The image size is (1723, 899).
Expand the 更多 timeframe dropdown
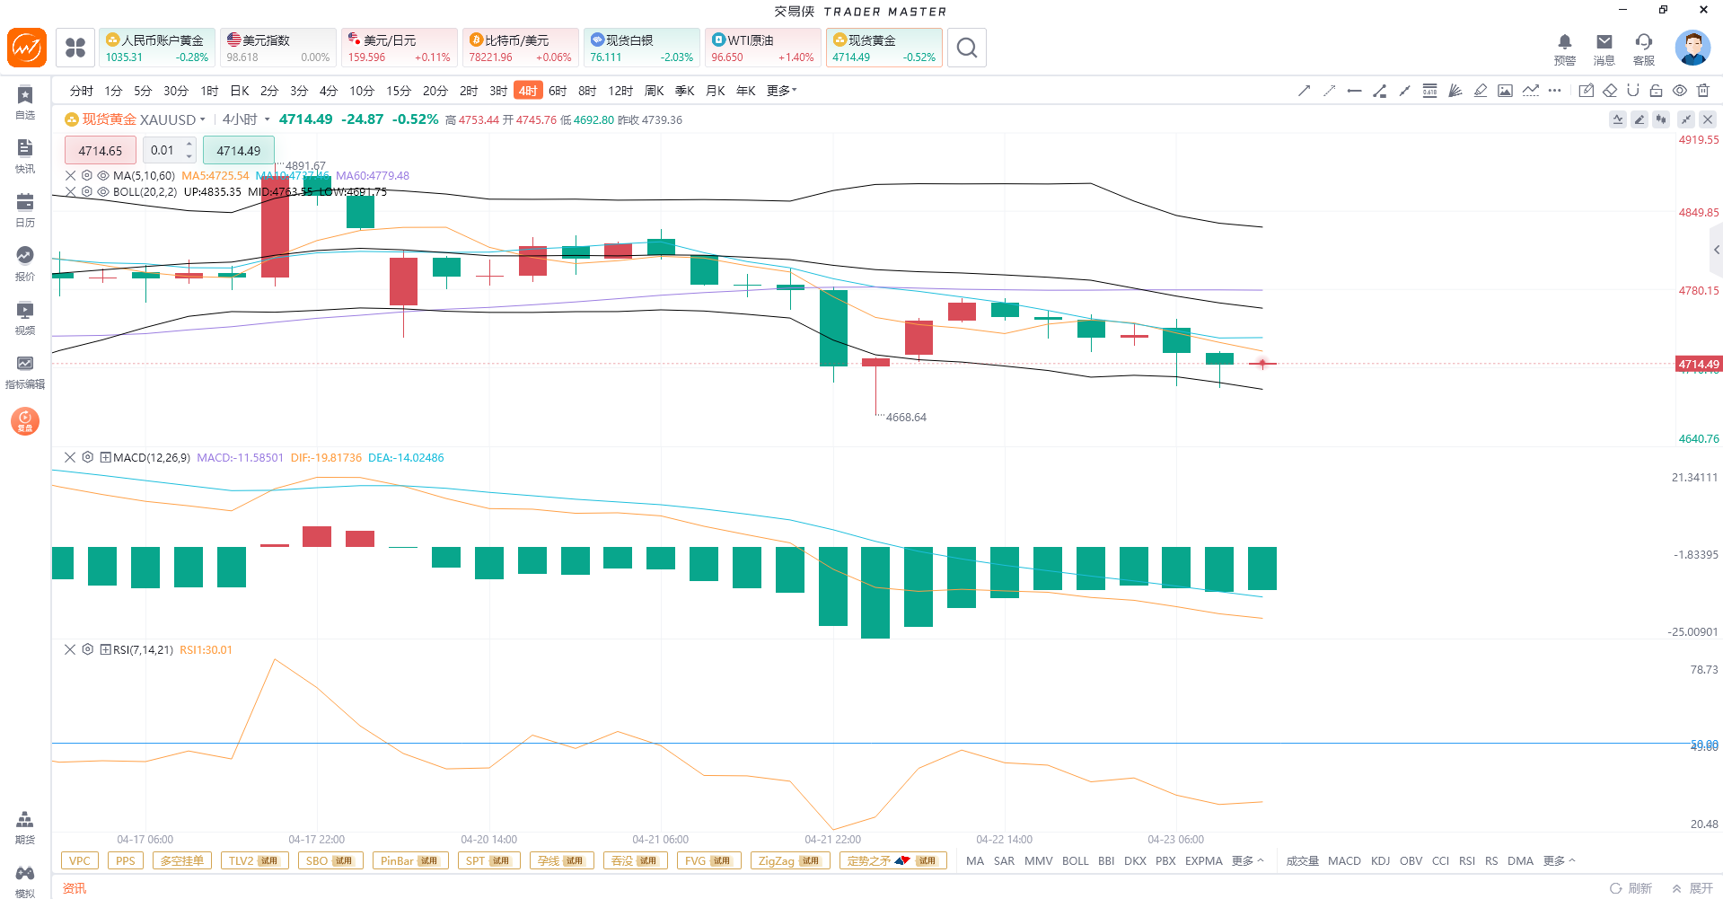tap(781, 91)
